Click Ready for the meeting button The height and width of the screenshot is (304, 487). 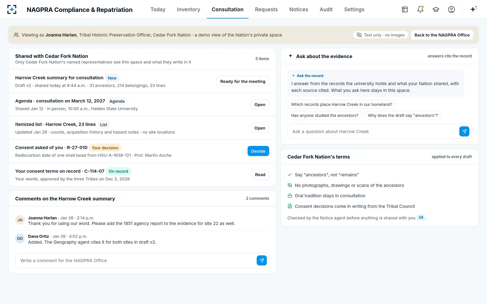pyautogui.click(x=243, y=81)
